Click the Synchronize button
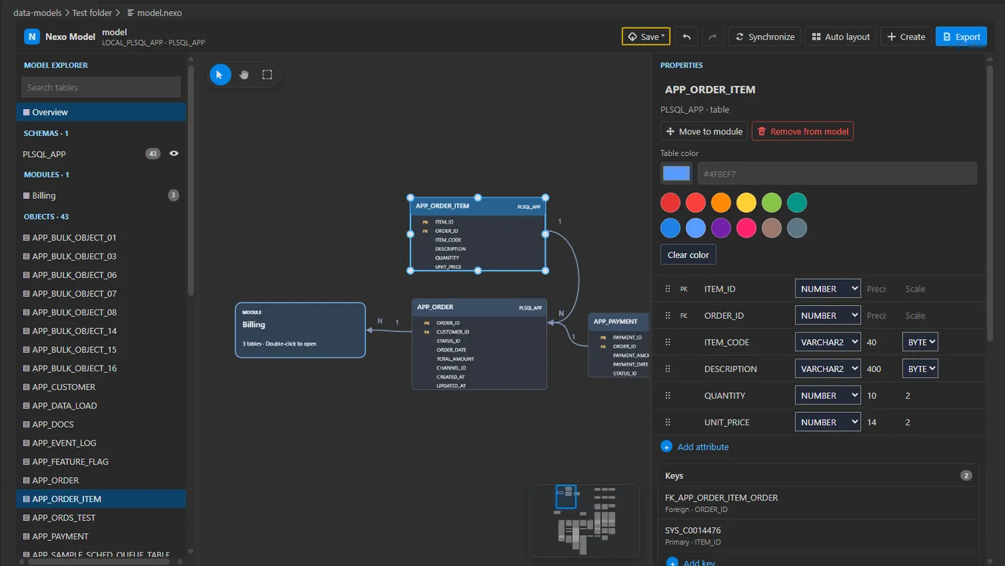This screenshot has height=566, width=1005. (765, 37)
